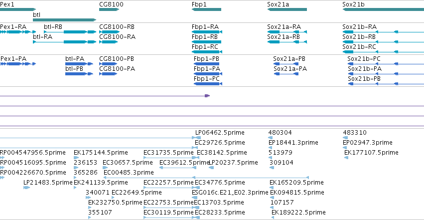Click protein feature Sox21b-PB

click(386, 84)
